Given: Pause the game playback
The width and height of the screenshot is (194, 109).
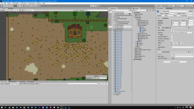Looking at the screenshot, I should [95, 6].
